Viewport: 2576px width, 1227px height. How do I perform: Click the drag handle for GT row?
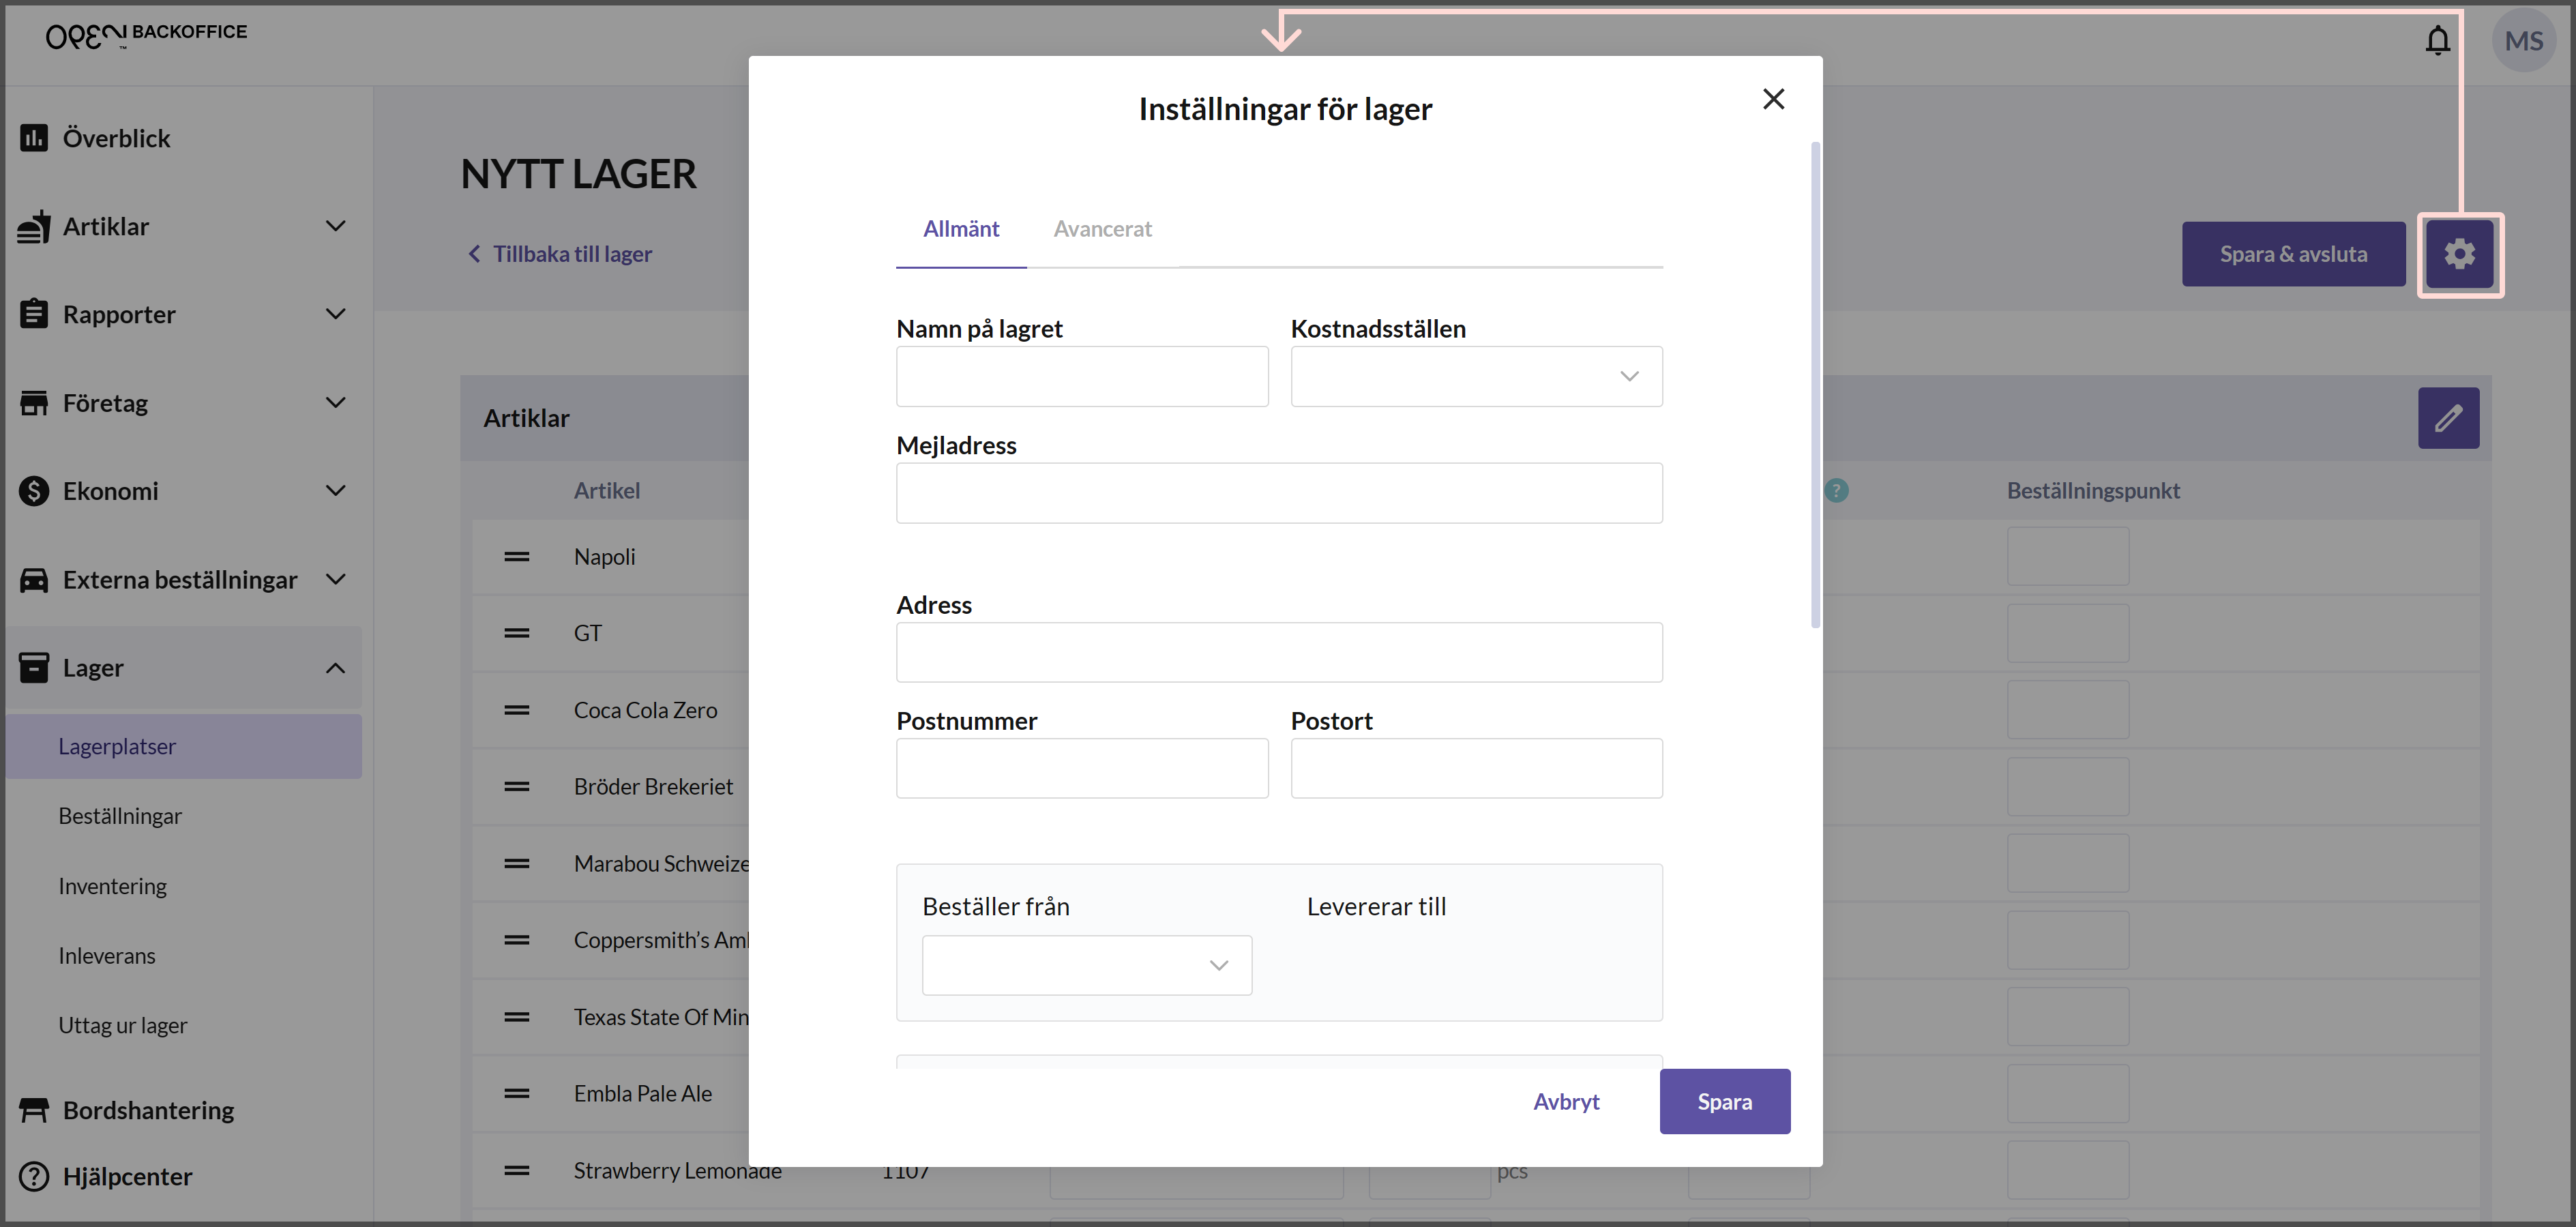click(516, 633)
